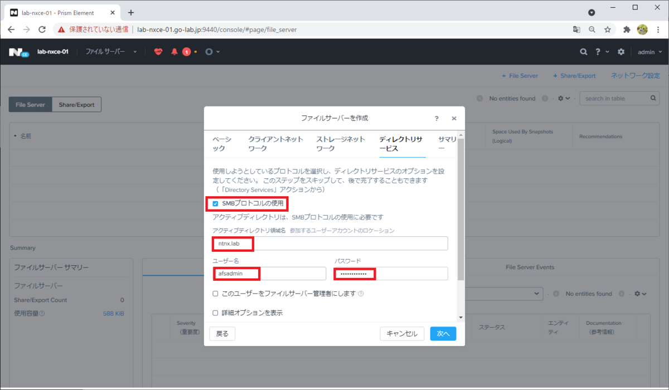
Task: Open Prism settings via the gear icon
Action: 621,51
